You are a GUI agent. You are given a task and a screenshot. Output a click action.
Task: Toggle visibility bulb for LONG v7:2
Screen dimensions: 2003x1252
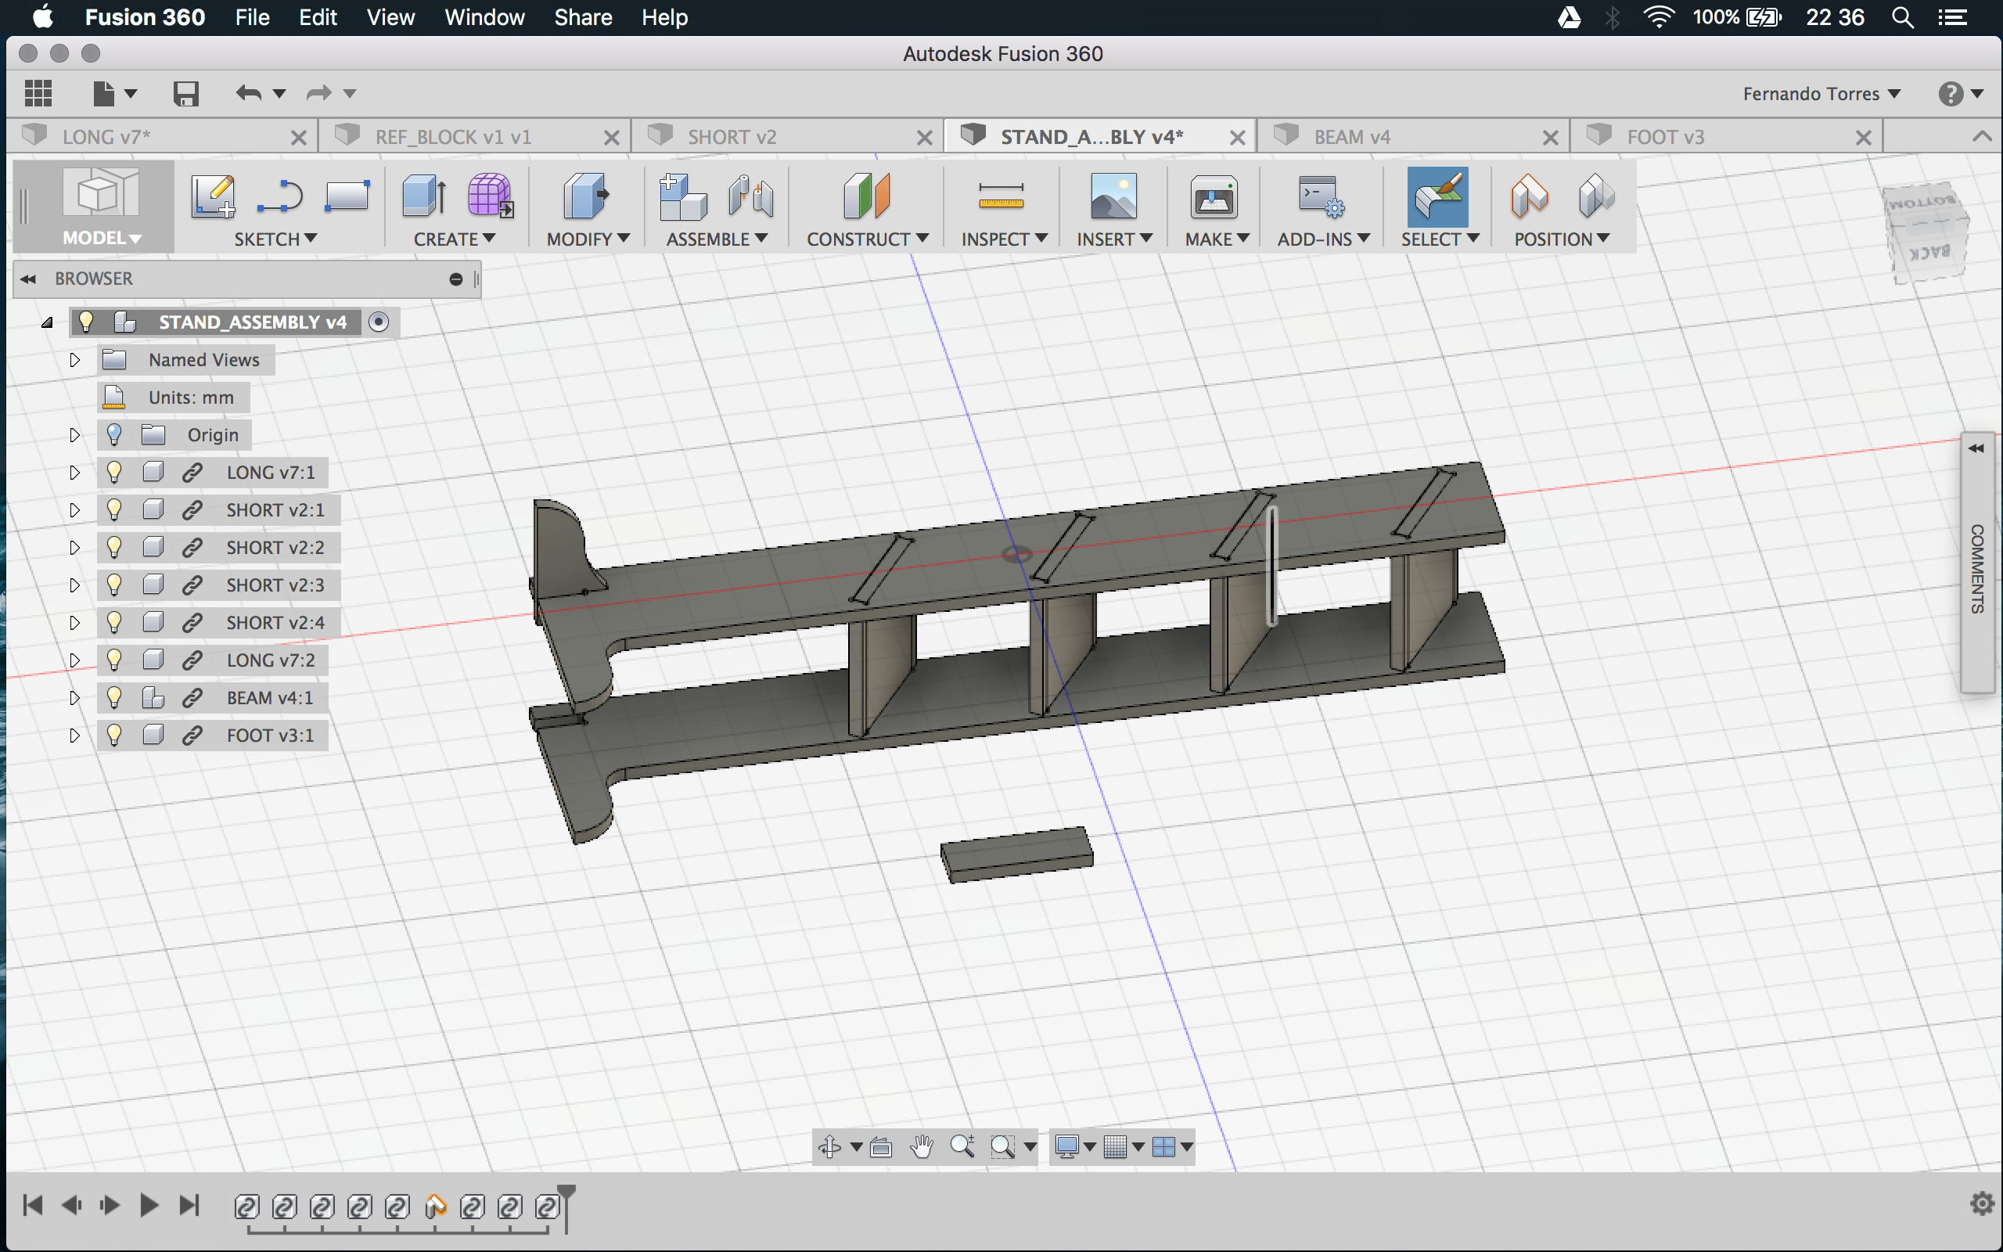tap(114, 660)
